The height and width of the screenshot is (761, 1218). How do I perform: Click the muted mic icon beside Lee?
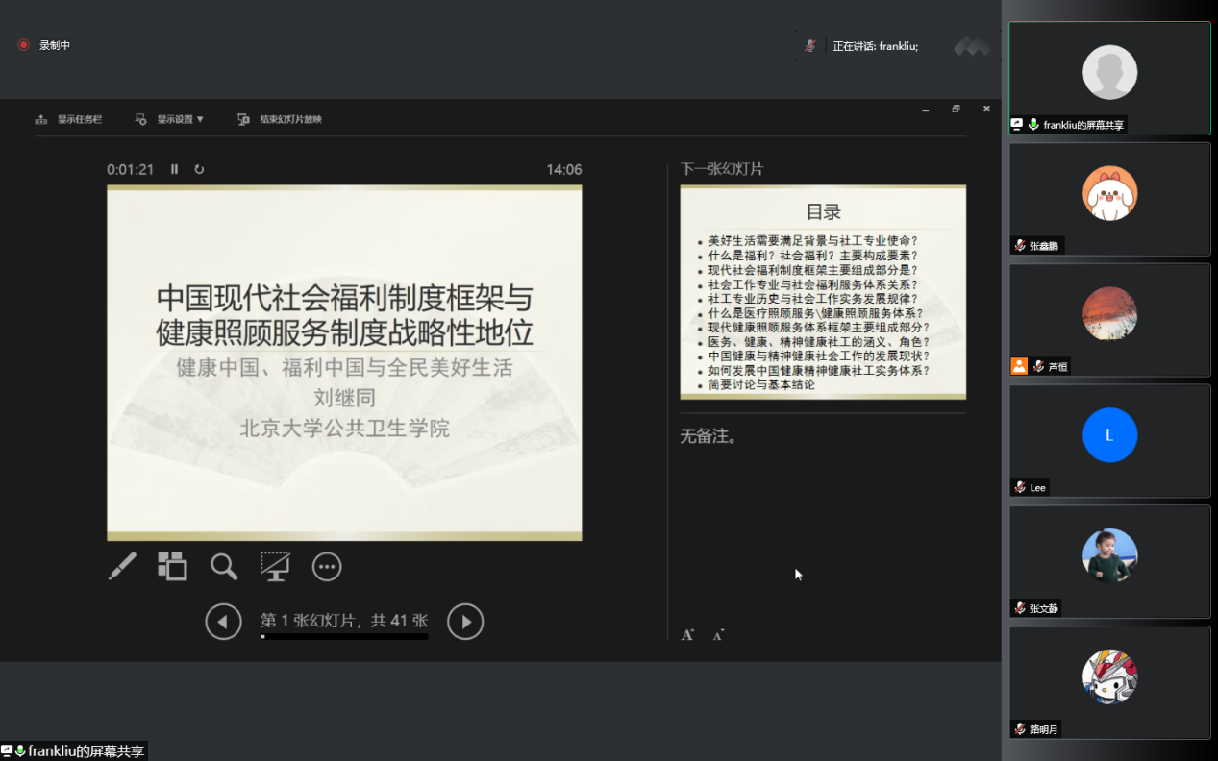pos(1020,487)
